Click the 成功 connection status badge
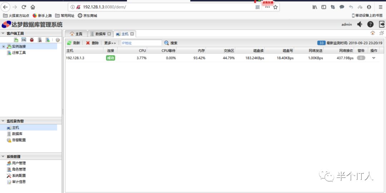Viewport: 386px width, 193px height. point(110,58)
